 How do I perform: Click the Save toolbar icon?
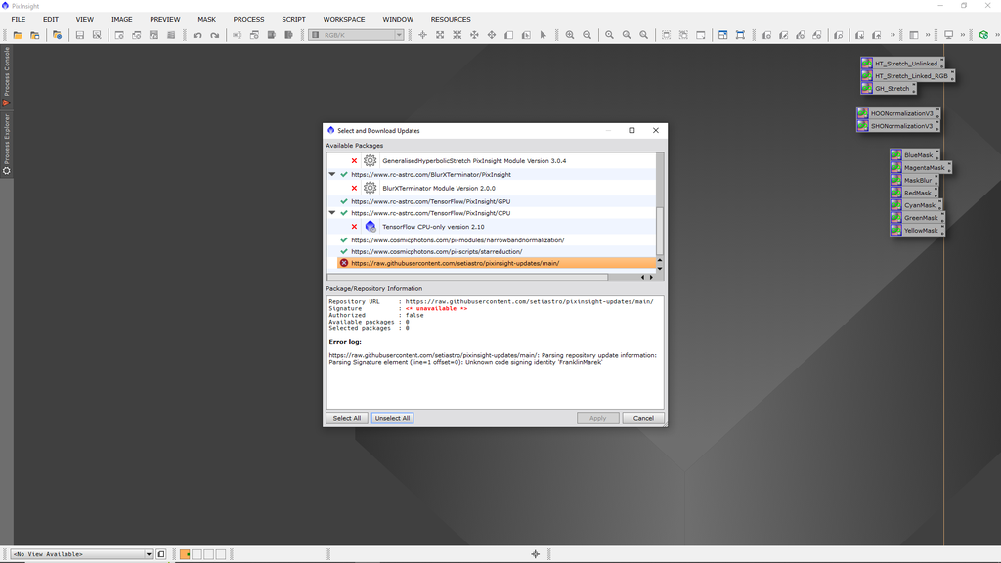(x=80, y=35)
